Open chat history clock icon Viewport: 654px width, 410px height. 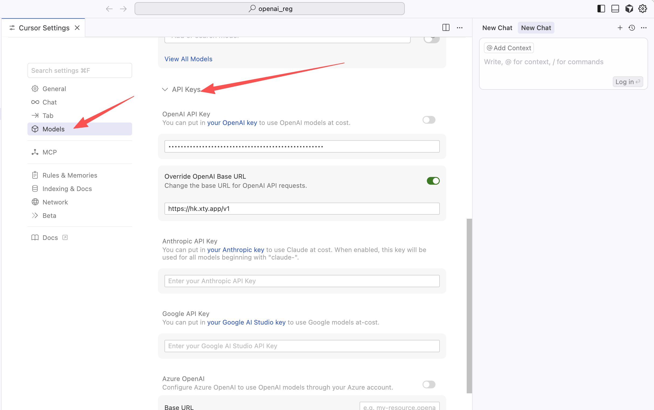point(632,28)
